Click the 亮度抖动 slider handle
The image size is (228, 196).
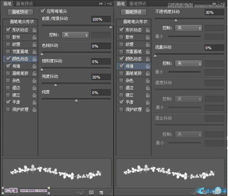(55, 85)
